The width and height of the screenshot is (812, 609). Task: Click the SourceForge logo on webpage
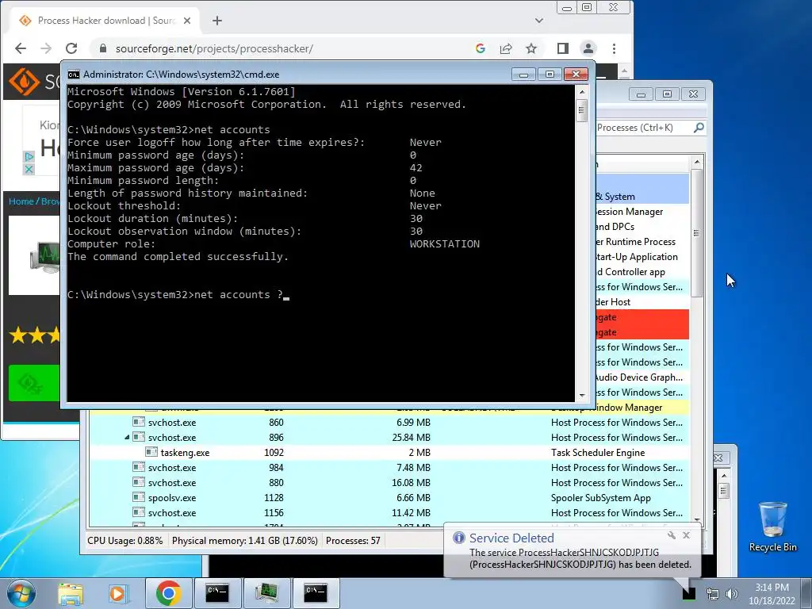24,82
